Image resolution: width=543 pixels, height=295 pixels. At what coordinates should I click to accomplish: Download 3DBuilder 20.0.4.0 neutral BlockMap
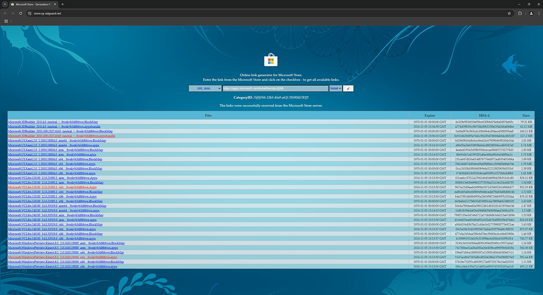(x=52, y=122)
